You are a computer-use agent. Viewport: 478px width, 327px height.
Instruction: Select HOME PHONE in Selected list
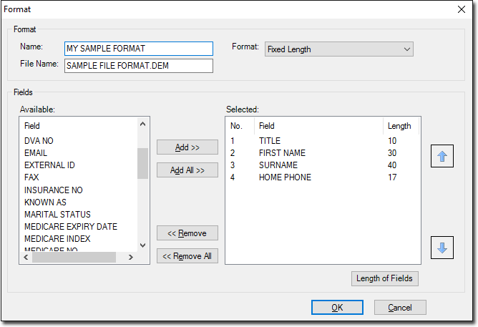coord(285,177)
